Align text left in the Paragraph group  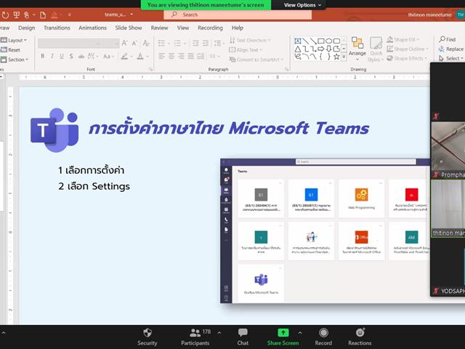pos(161,56)
